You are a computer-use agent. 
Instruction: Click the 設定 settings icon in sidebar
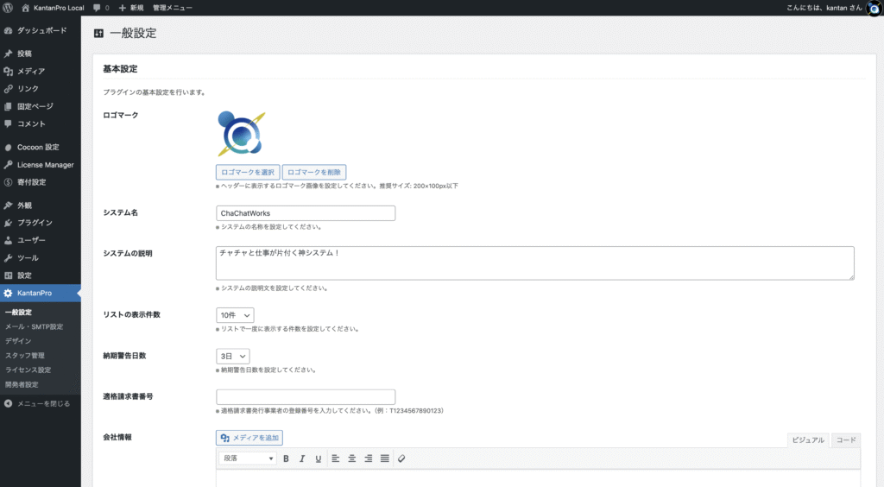coord(8,275)
